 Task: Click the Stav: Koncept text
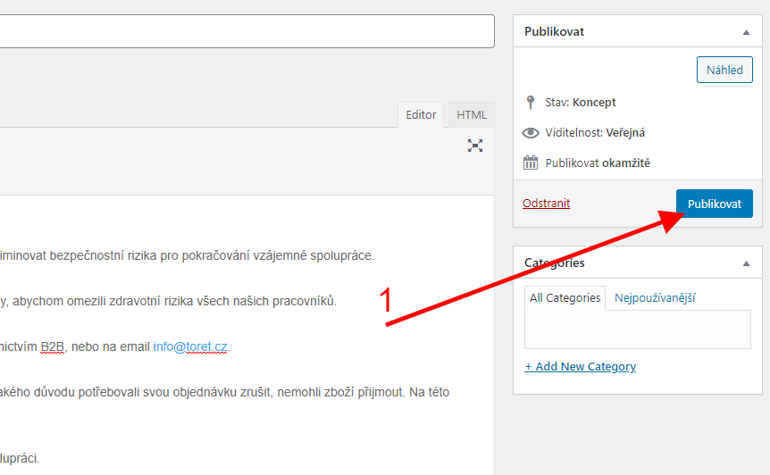pos(580,102)
